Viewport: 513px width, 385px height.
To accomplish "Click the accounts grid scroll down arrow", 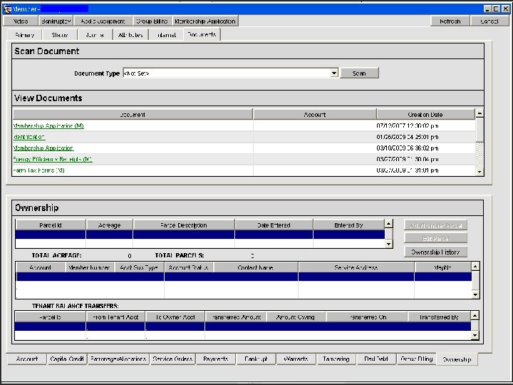I will pyautogui.click(x=475, y=294).
